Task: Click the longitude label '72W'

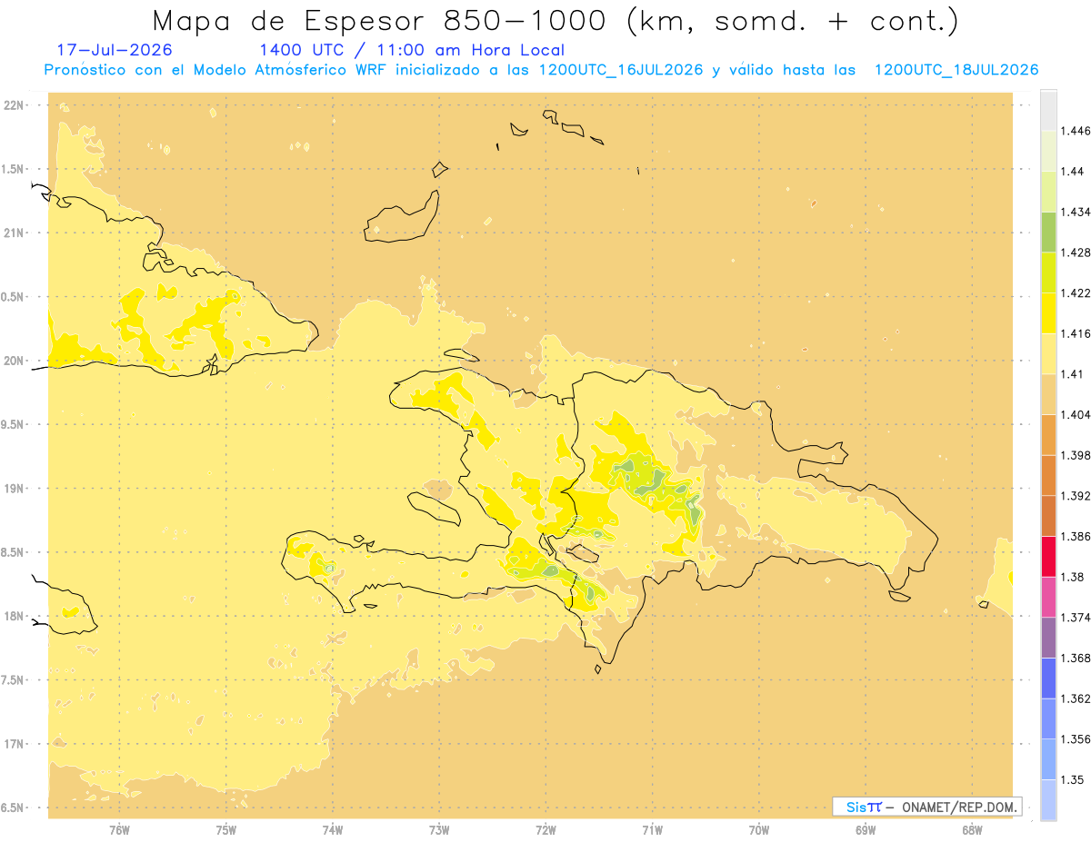Action: 545,829
